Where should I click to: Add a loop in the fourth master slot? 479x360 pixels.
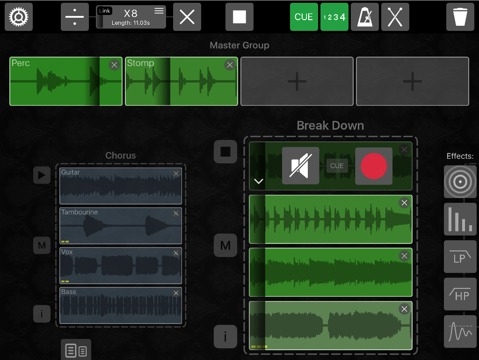(x=413, y=81)
